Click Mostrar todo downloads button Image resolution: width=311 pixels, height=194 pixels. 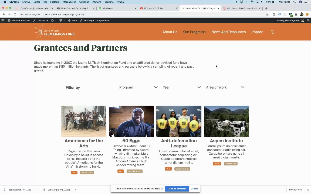[296, 190]
